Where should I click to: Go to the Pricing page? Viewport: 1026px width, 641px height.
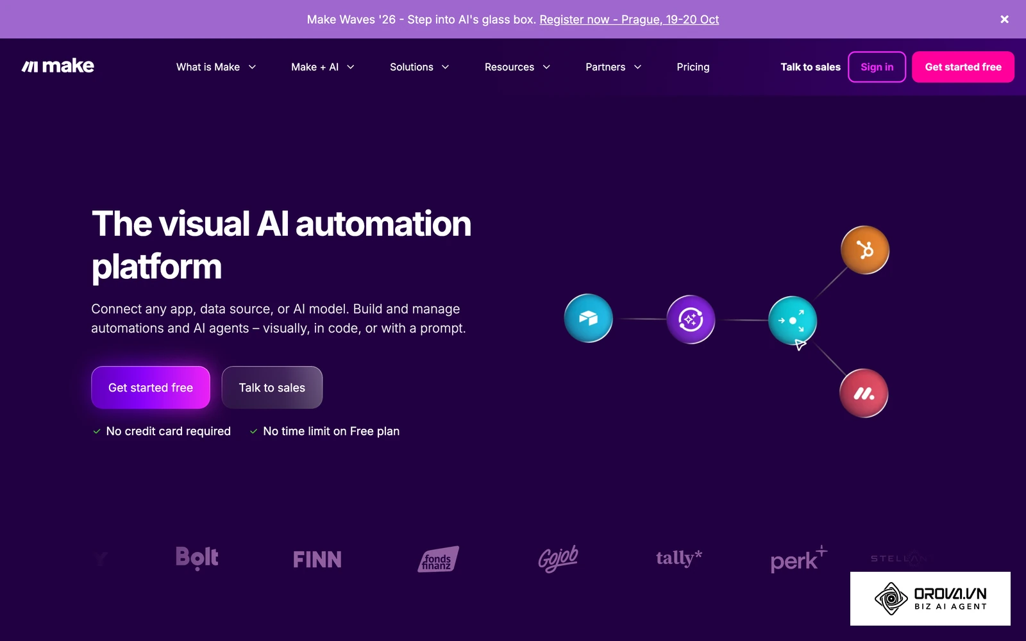pyautogui.click(x=693, y=67)
